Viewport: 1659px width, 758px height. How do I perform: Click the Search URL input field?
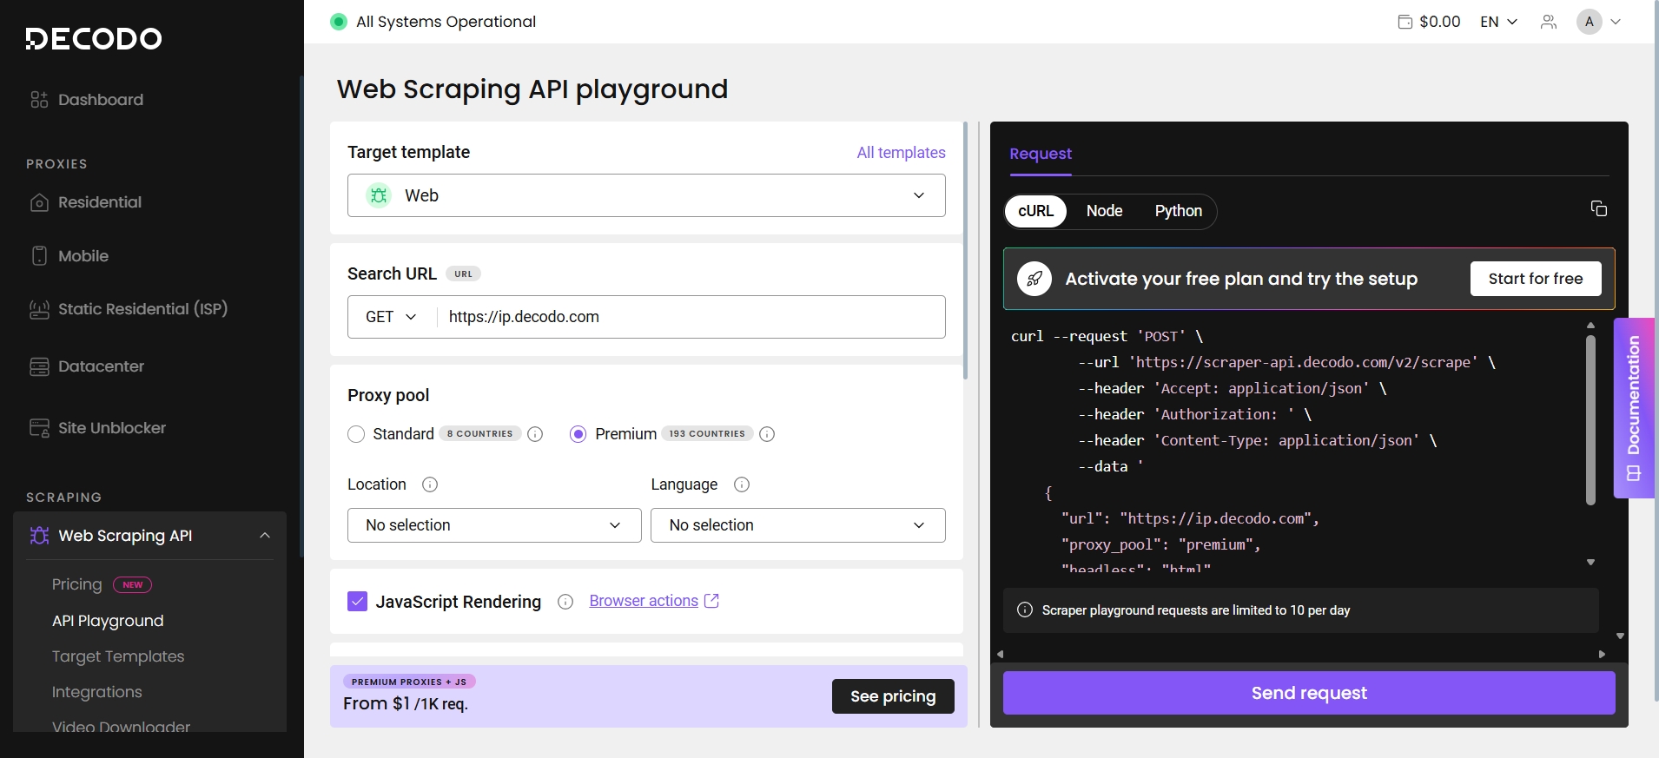point(691,317)
